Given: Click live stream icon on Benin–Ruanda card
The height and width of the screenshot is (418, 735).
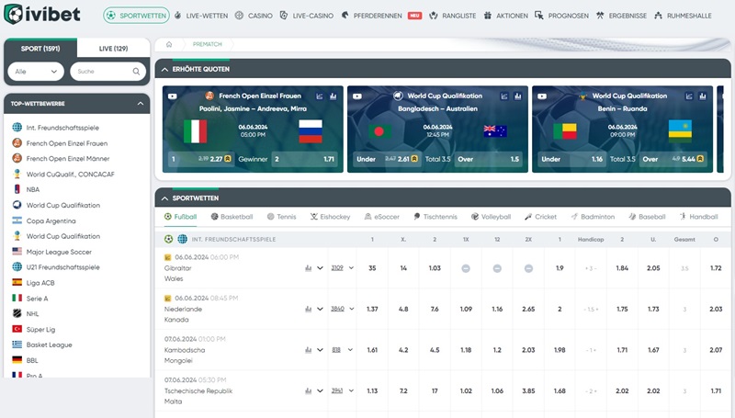Looking at the screenshot, I should pos(542,96).
